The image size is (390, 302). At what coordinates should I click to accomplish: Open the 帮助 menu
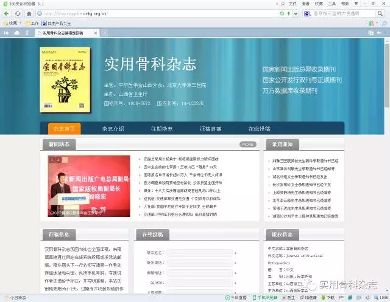[x=345, y=4]
